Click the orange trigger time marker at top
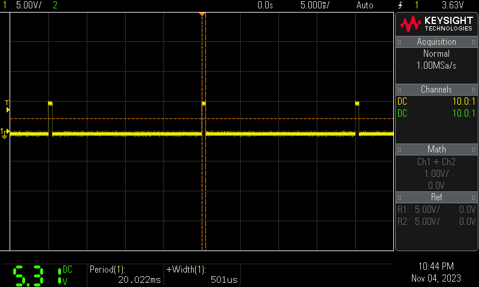479x287 pixels. (202, 13)
